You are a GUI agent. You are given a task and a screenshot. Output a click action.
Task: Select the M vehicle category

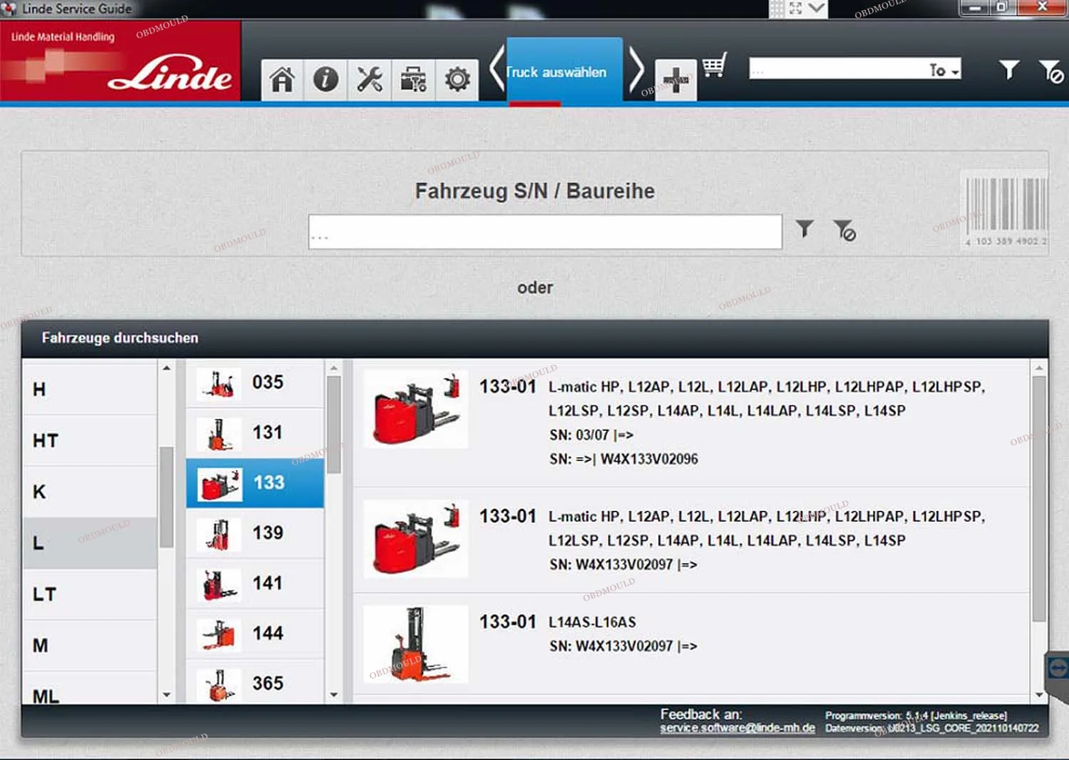(x=90, y=645)
